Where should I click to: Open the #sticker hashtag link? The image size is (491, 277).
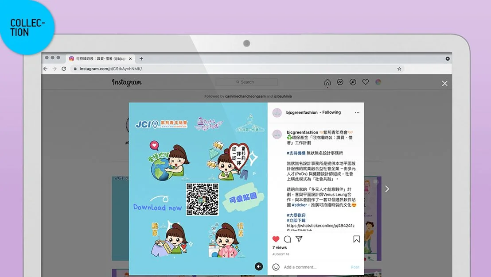coord(300,205)
